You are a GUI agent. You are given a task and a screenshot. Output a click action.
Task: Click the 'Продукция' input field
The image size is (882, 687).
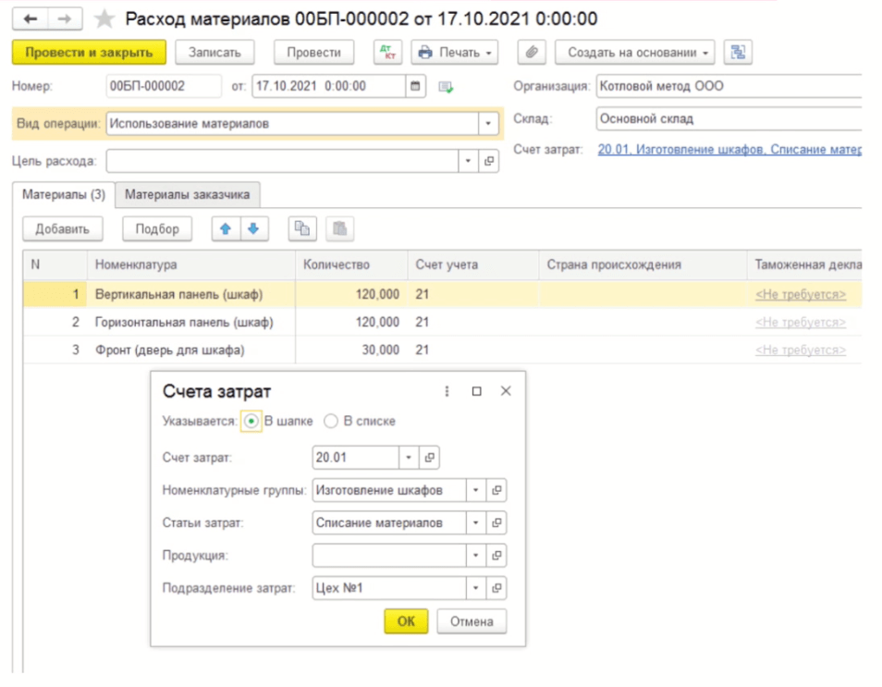(x=388, y=556)
